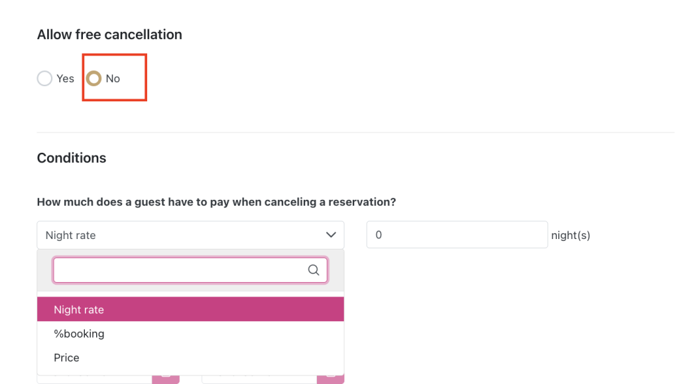This screenshot has width=679, height=384.
Task: Select the No radio button circle
Action: pyautogui.click(x=94, y=79)
